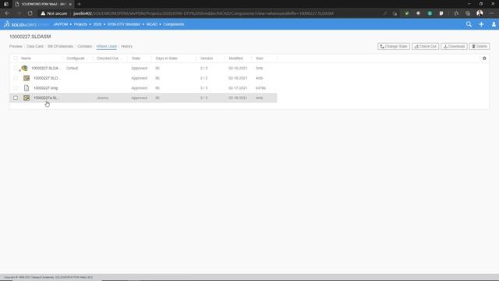Sort by the State column header
Image resolution: width=499 pixels, height=281 pixels.
click(136, 59)
